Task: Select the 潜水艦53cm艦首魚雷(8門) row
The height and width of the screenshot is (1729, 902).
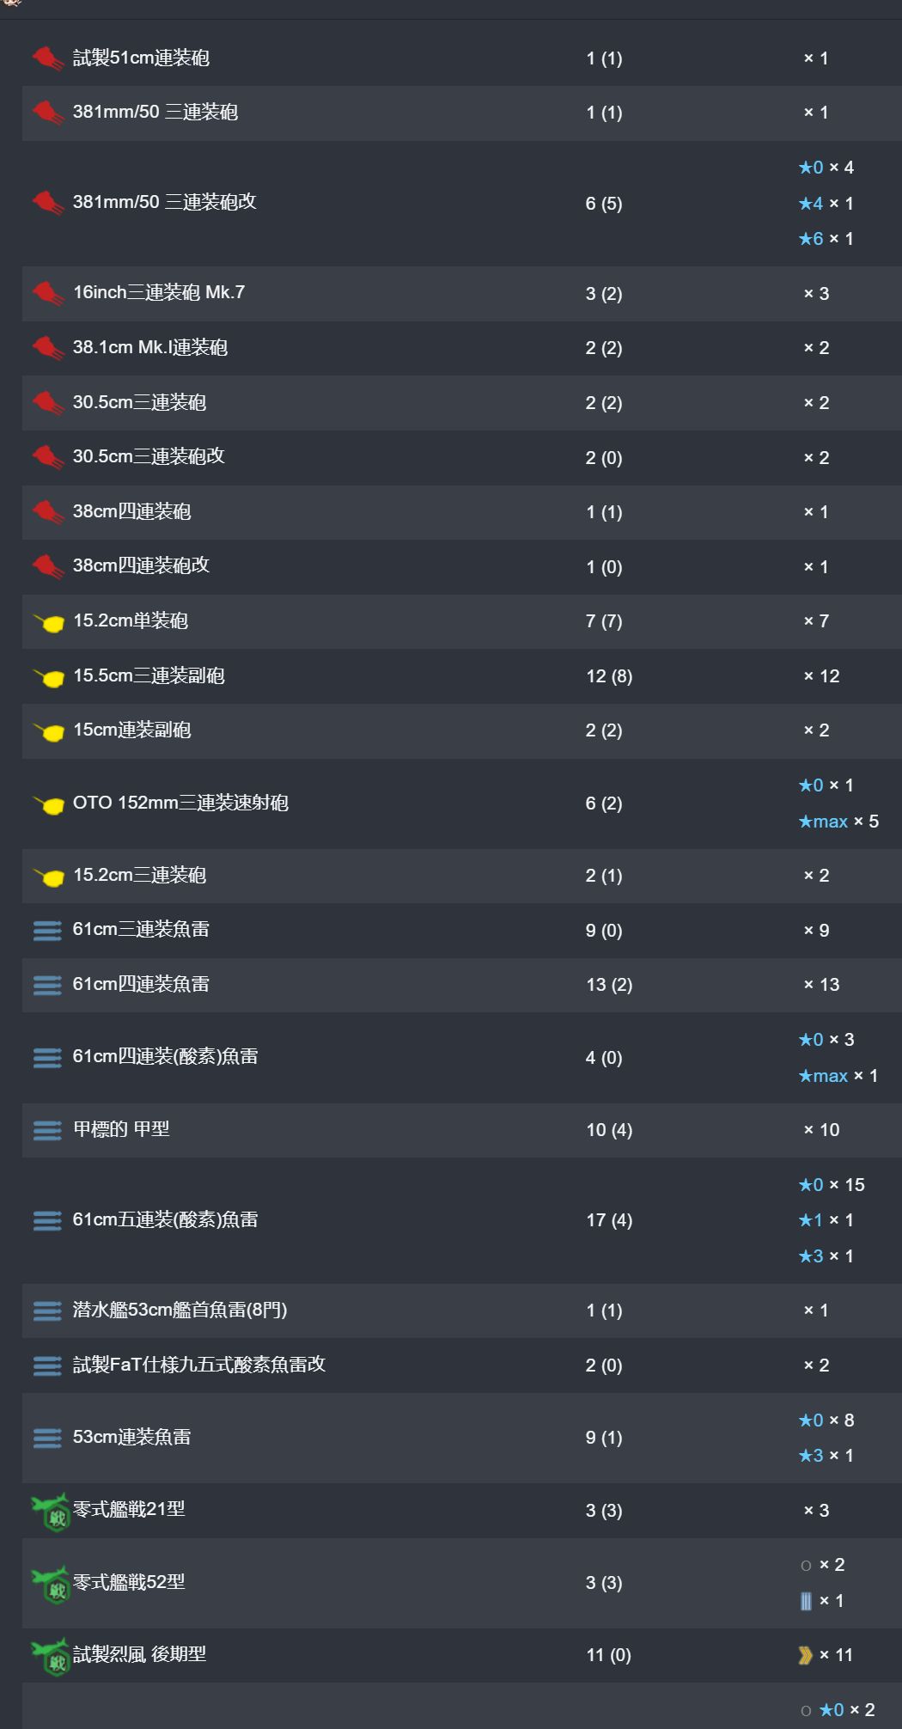Action: (x=461, y=1310)
